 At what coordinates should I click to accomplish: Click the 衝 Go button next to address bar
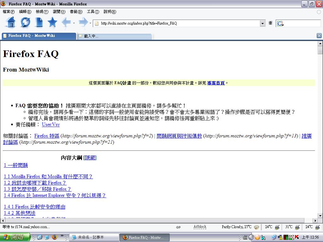click(270, 23)
